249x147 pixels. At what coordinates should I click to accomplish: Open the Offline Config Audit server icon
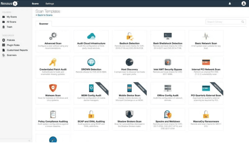pyautogui.click(x=168, y=88)
